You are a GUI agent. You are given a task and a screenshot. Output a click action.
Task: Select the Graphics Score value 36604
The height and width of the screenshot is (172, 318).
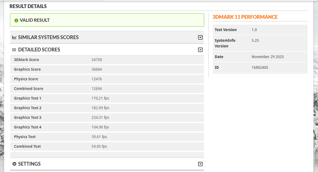point(97,69)
